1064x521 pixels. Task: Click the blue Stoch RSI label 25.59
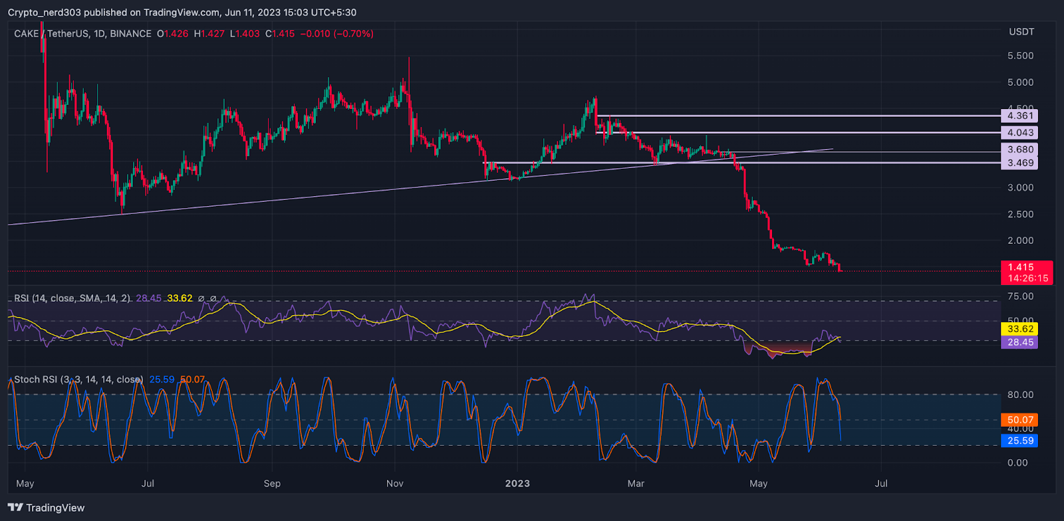point(1019,441)
